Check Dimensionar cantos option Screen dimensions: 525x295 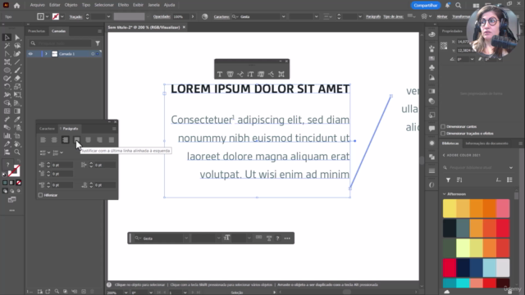443,126
